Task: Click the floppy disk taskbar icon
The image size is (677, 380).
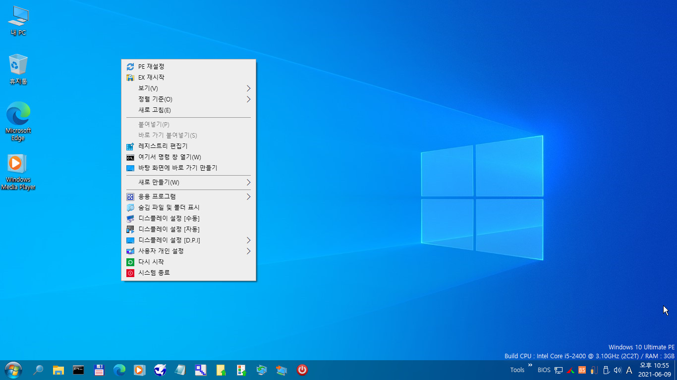Action: coord(99,370)
